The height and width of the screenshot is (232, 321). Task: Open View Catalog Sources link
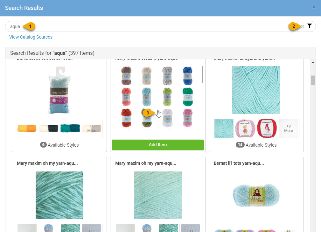click(x=31, y=37)
